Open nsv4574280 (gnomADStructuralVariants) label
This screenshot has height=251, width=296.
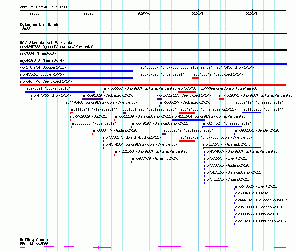[x=140, y=144]
